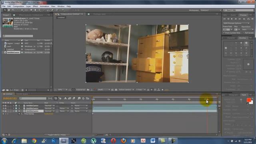
Task: Open layer 2 TrkMat dropdown
Action: pos(64,108)
